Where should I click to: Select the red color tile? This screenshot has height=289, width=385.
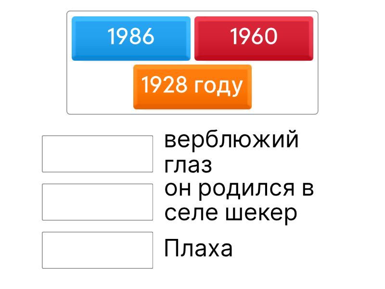254,38
